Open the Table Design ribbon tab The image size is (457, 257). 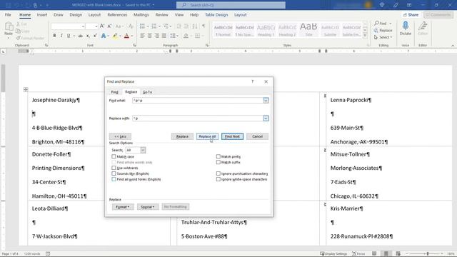(216, 14)
